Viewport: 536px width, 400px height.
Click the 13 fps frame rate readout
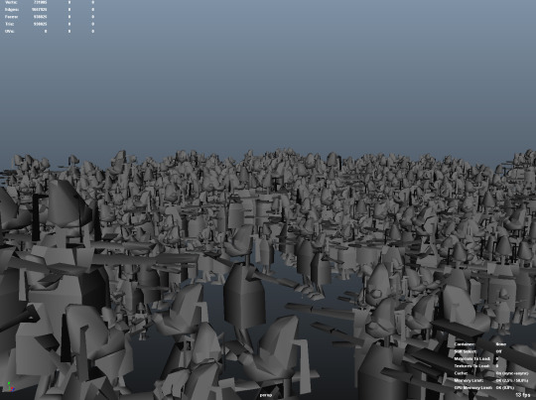pyautogui.click(x=523, y=395)
